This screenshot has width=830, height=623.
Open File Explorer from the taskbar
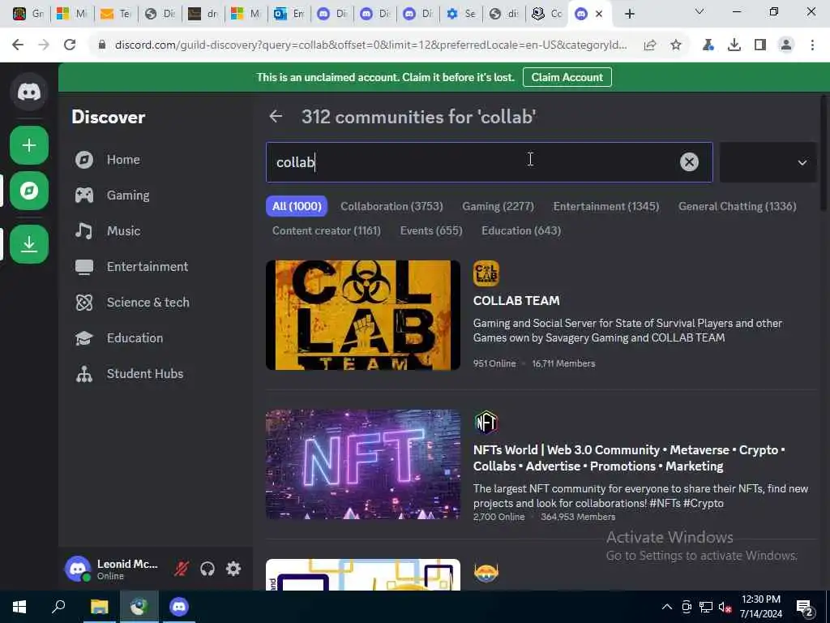[x=99, y=607]
